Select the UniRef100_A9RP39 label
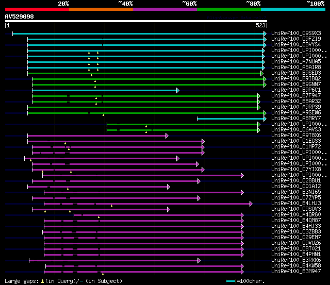This screenshot has height=285, width=330. pos(296,107)
